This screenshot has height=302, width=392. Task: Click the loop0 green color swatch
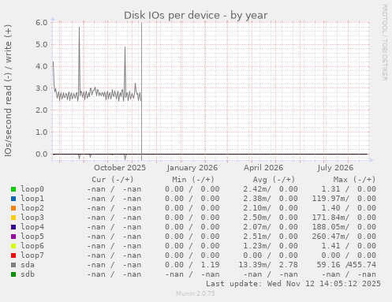(x=13, y=189)
